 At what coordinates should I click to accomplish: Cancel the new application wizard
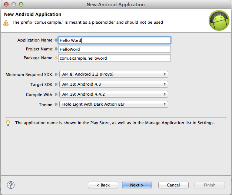coord(173,185)
